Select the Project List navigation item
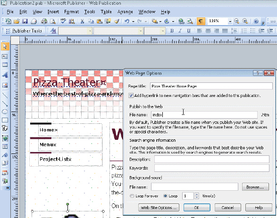Screen dimensions: 277x218 pyautogui.click(x=55, y=159)
